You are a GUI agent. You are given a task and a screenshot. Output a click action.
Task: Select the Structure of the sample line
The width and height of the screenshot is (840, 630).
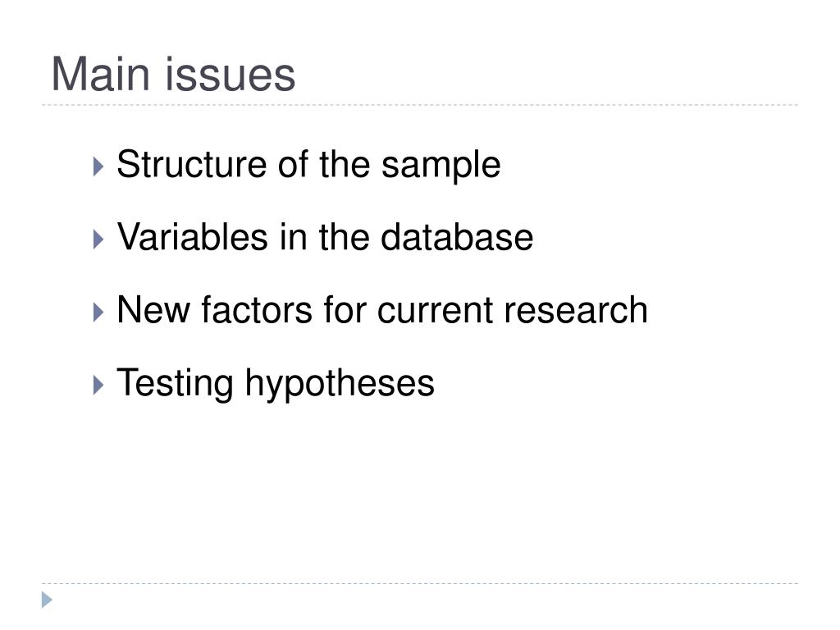point(308,164)
